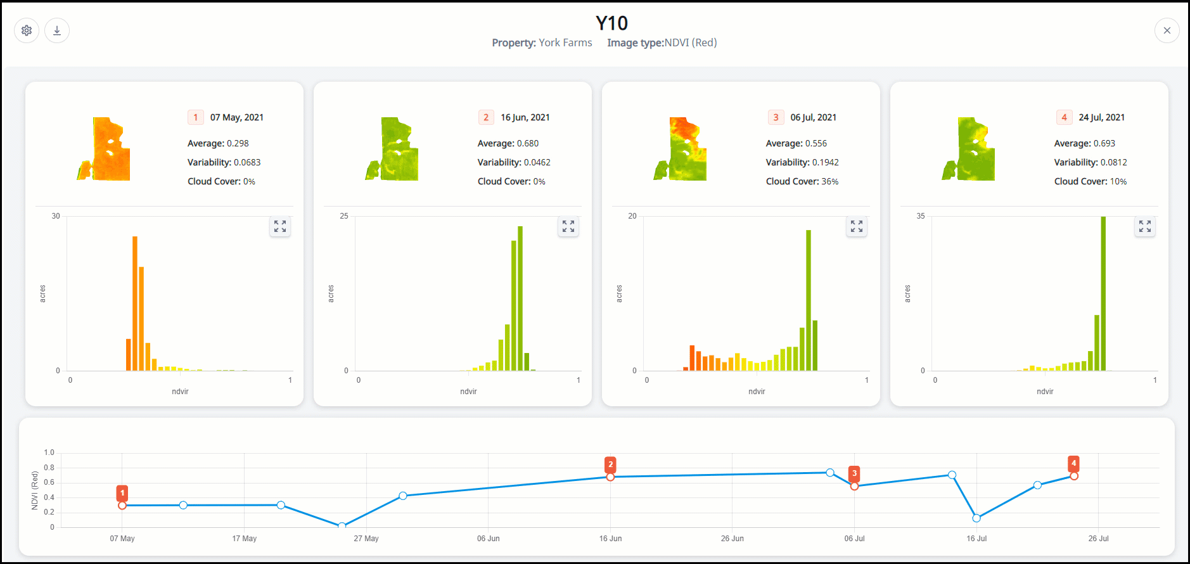
Task: Select timeline marker 4 on the line chart
Action: pos(1073,463)
